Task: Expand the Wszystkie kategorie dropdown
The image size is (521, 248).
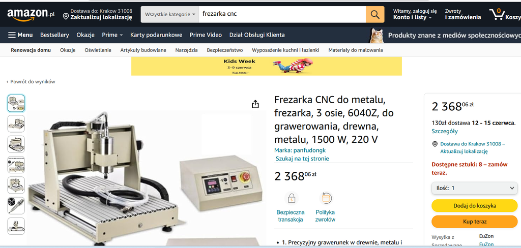Action: [x=170, y=14]
